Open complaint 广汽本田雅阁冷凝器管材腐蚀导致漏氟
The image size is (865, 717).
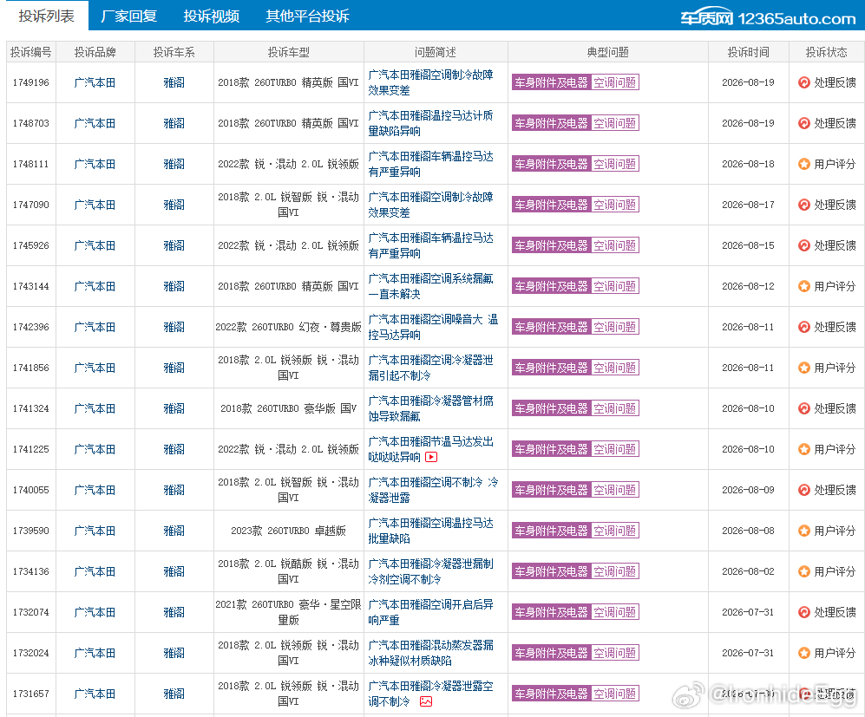tap(431, 409)
